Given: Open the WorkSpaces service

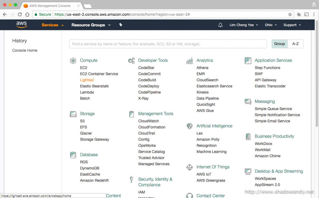Looking at the screenshot, I should (x=265, y=178).
